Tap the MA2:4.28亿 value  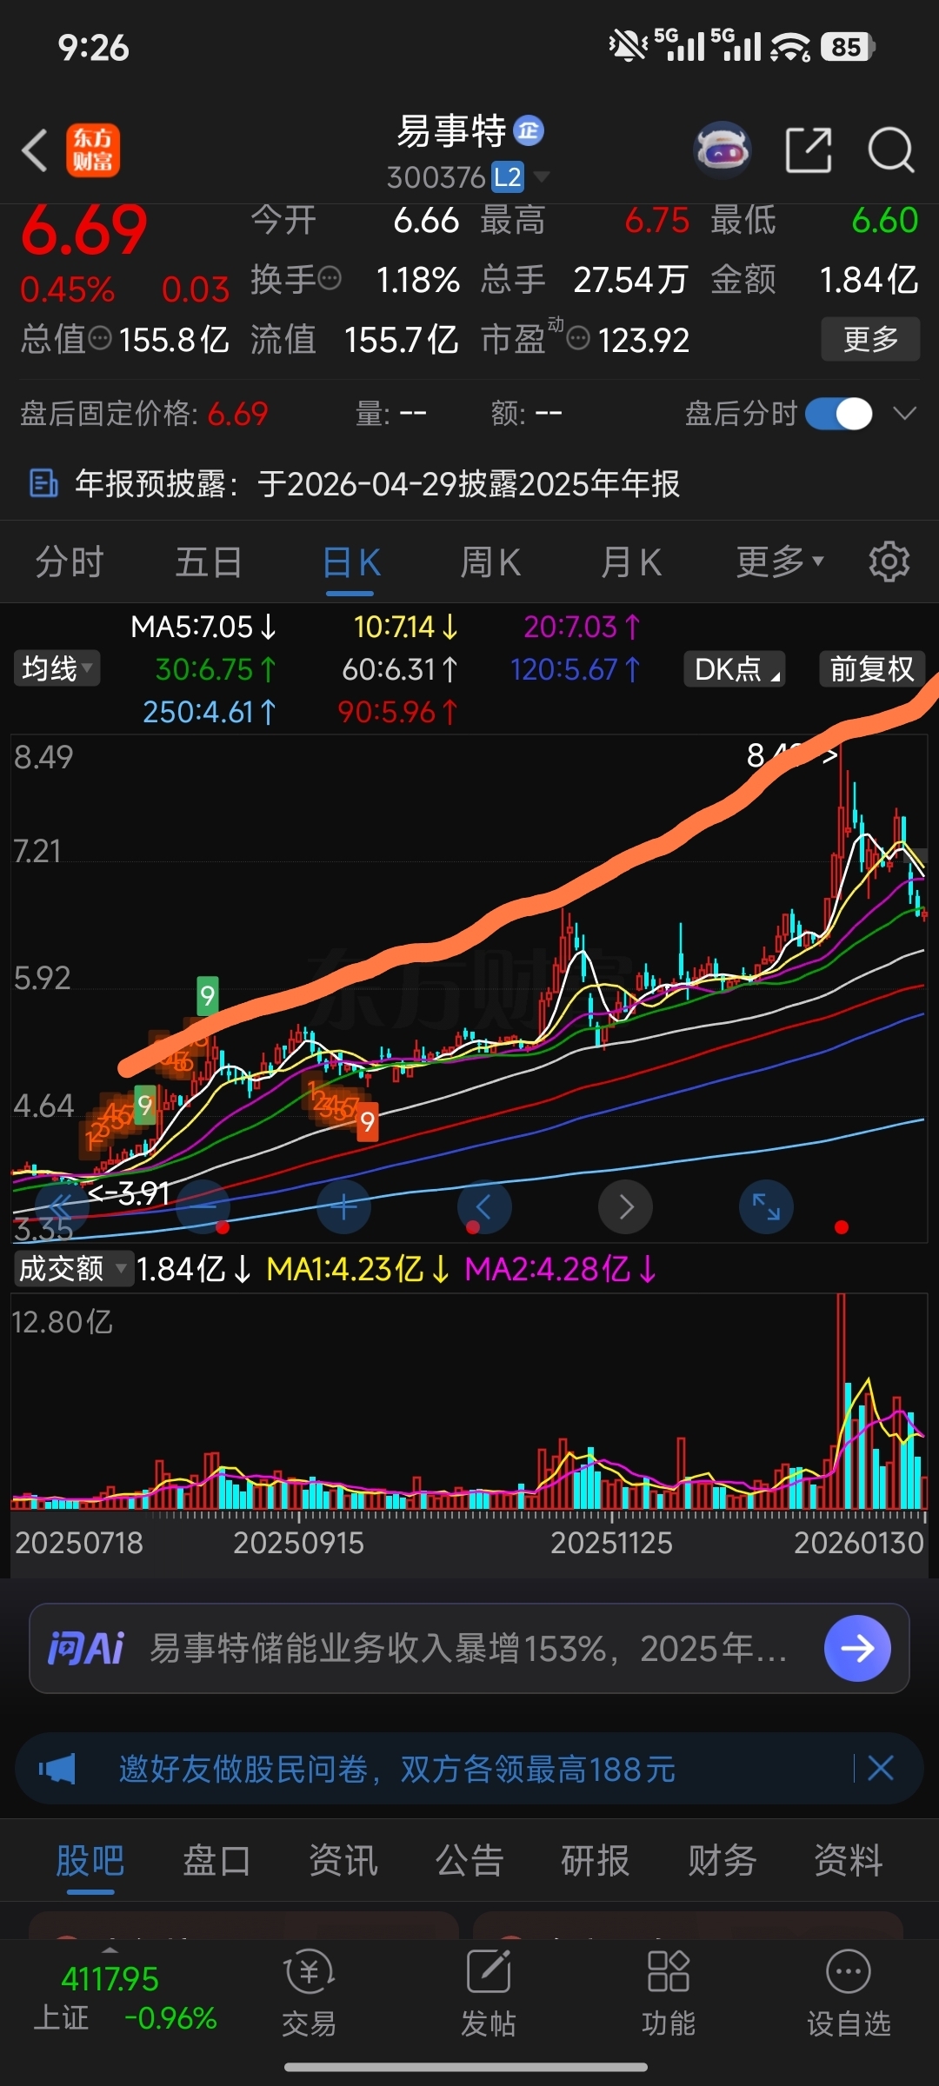(560, 1269)
